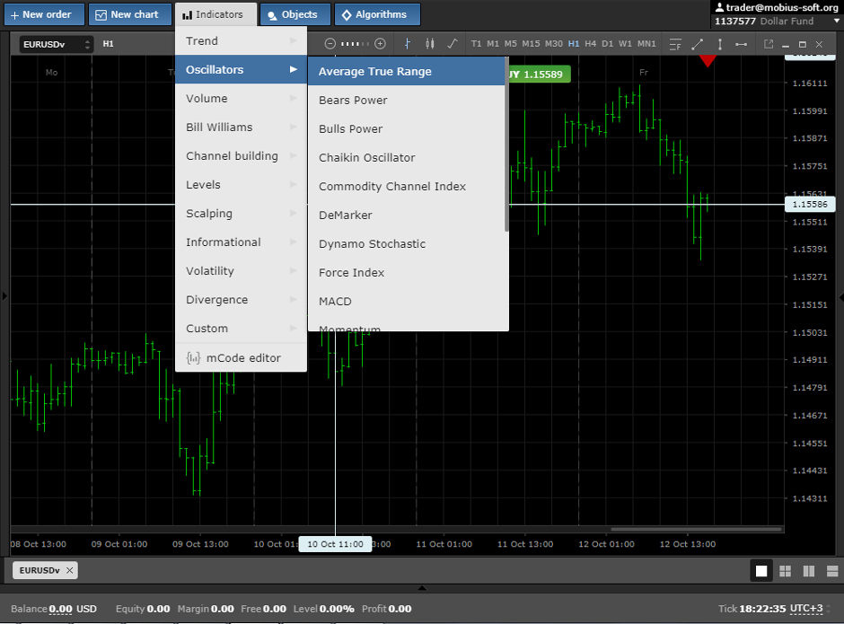Expand the Levels submenu

tap(241, 185)
